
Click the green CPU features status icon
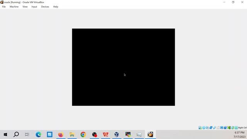[229, 128]
